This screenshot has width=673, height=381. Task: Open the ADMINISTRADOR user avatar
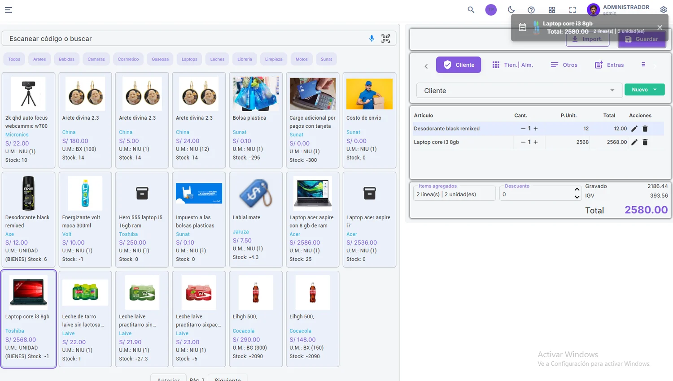pos(593,9)
